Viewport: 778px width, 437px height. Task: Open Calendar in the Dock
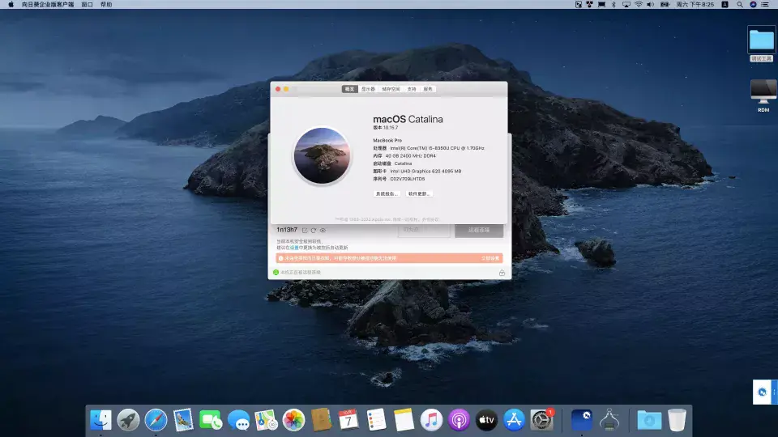pyautogui.click(x=348, y=420)
